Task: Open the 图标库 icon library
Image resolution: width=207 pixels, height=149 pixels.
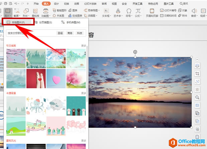Action: click(x=35, y=13)
